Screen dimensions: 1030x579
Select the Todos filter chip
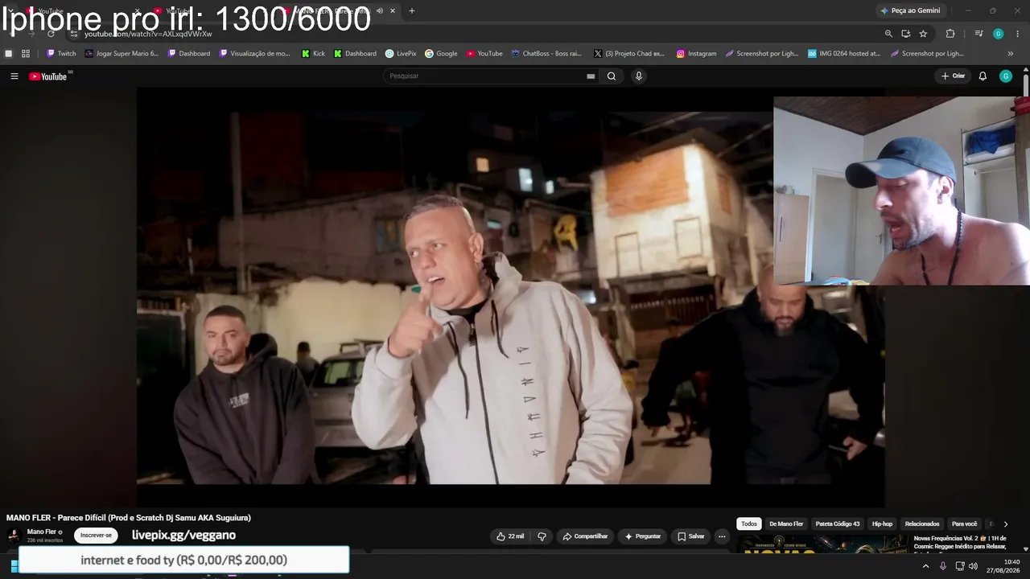tap(749, 524)
